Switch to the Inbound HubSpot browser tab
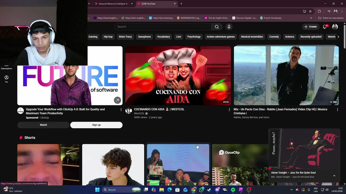Viewport: 346px width, 194px height. click(x=113, y=4)
